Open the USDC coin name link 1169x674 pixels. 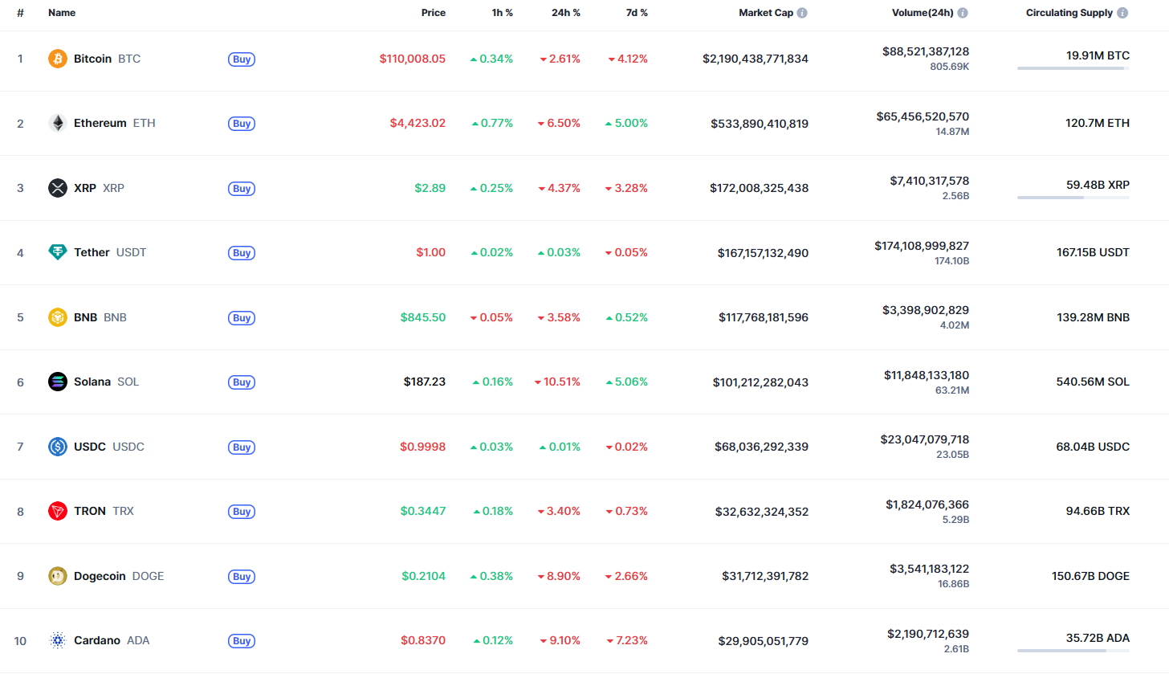109,447
